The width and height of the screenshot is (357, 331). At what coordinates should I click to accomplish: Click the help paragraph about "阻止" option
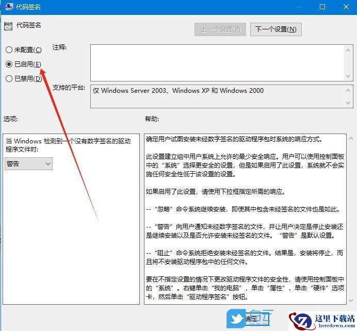coord(245,257)
